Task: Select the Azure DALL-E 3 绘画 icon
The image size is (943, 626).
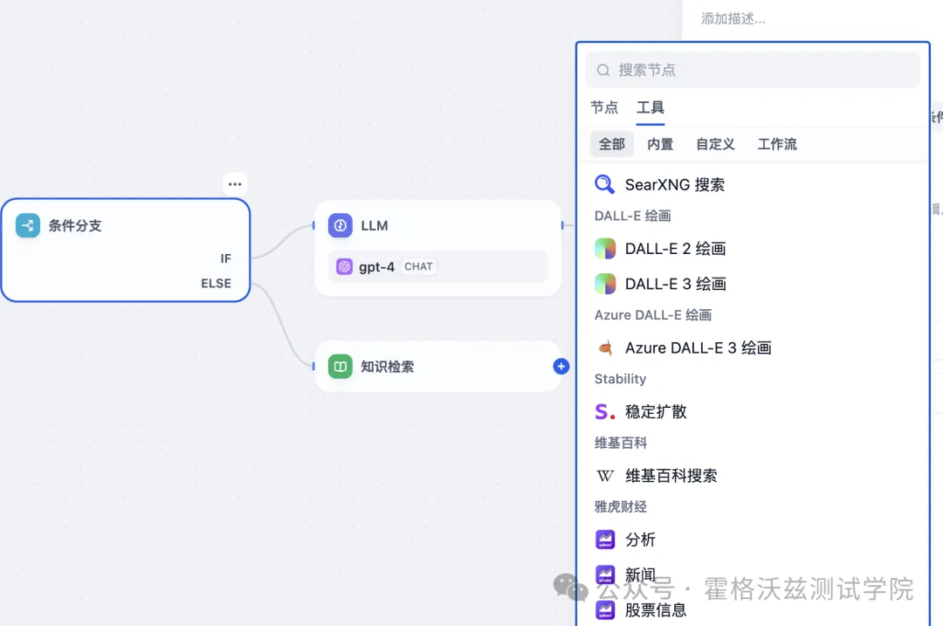Action: click(605, 347)
